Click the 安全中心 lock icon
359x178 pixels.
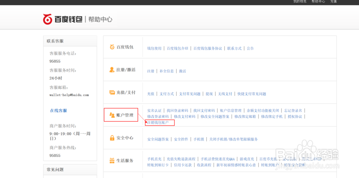coord(112,138)
